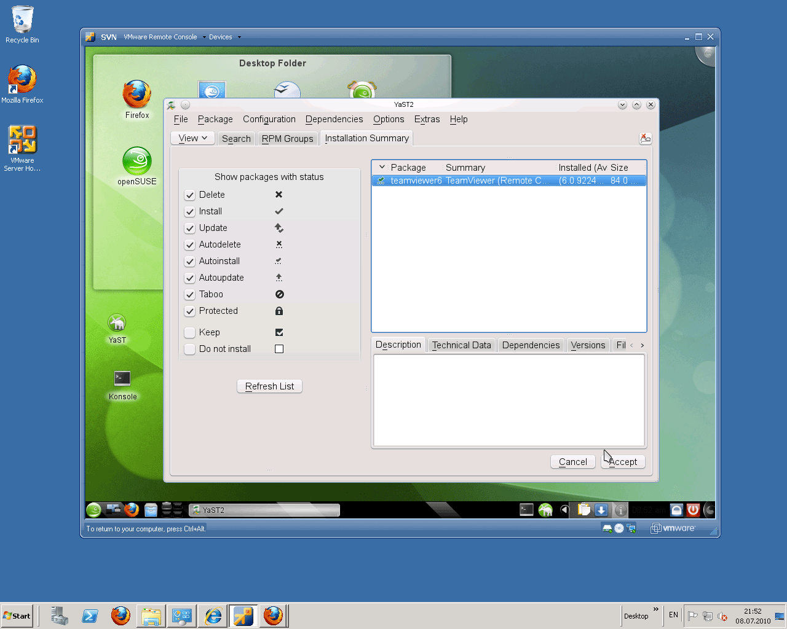The image size is (787, 629).
Task: Click Accept to apply package changes
Action: pyautogui.click(x=623, y=462)
